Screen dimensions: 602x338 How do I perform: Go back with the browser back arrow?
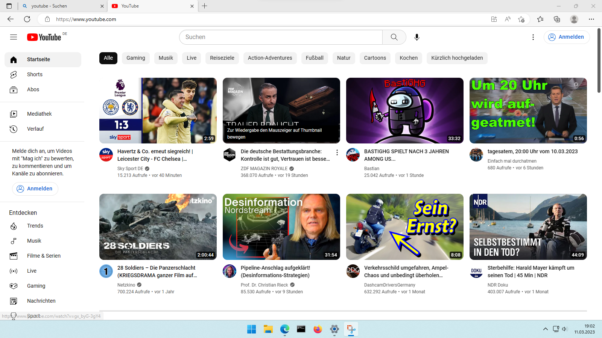coord(11,19)
